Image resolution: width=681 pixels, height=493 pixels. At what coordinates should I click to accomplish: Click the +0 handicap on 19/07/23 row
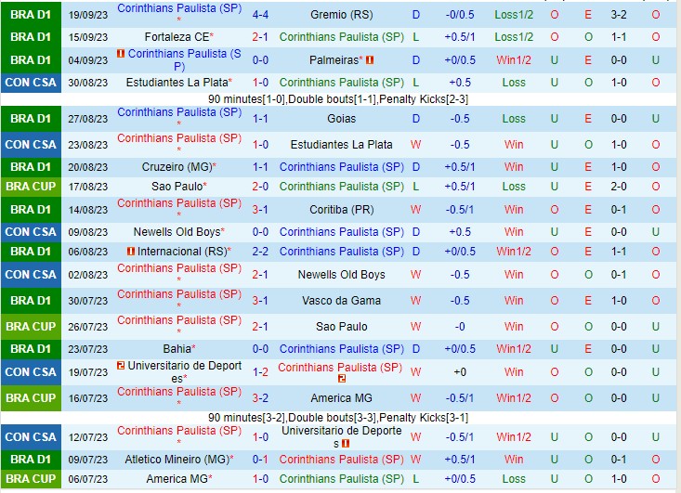pos(460,372)
